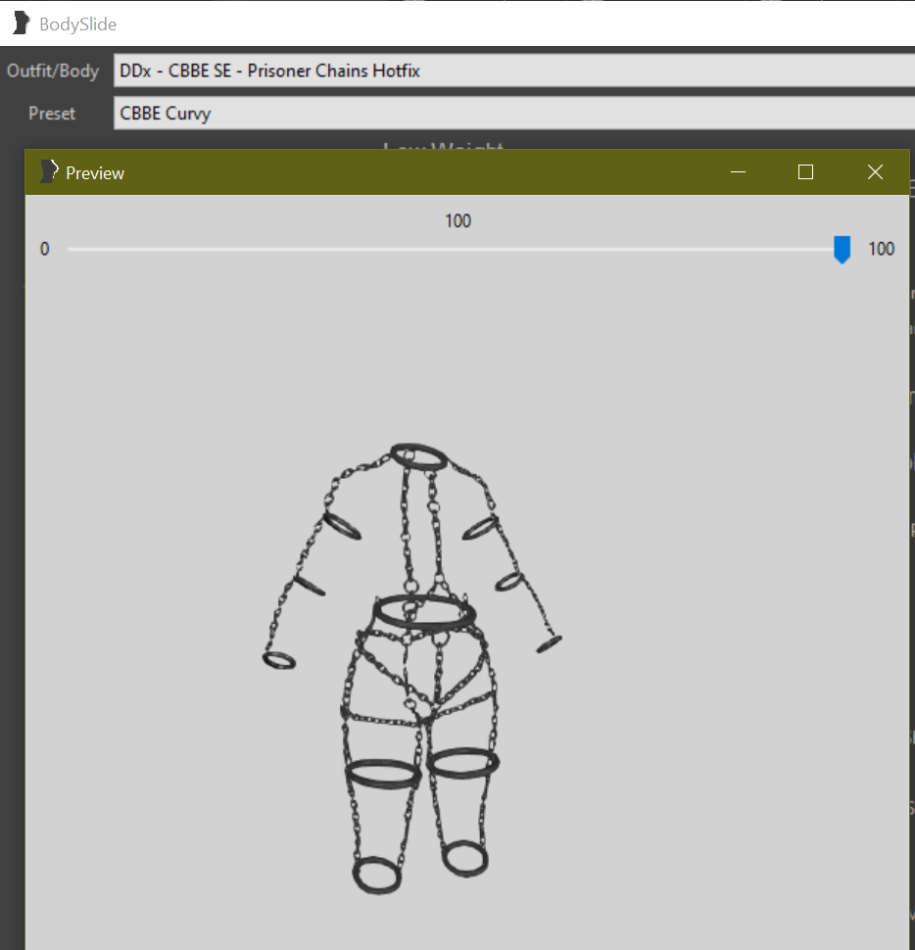The height and width of the screenshot is (950, 915).
Task: Open the Outfit/Body combo box
Action: [514, 71]
